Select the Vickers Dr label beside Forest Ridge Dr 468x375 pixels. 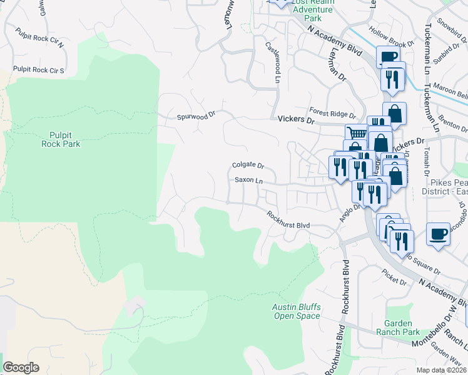(297, 119)
